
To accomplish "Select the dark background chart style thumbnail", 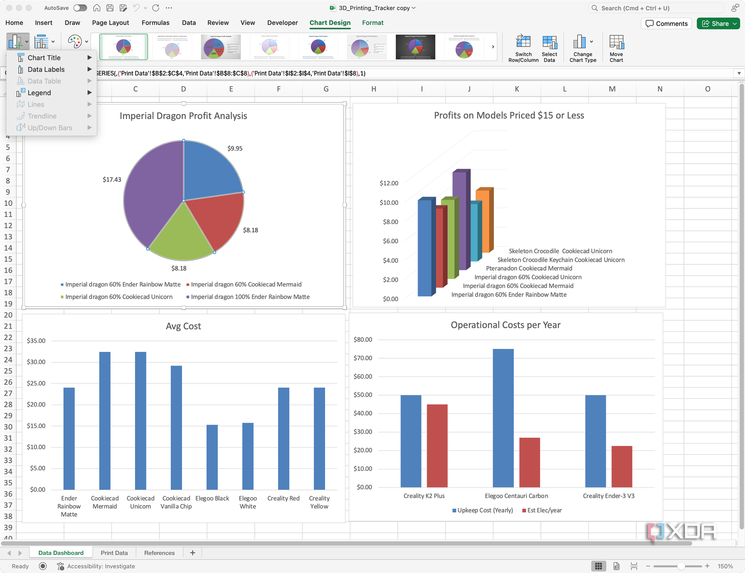I will (x=415, y=47).
